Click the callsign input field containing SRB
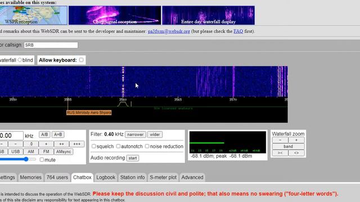 click(x=51, y=45)
